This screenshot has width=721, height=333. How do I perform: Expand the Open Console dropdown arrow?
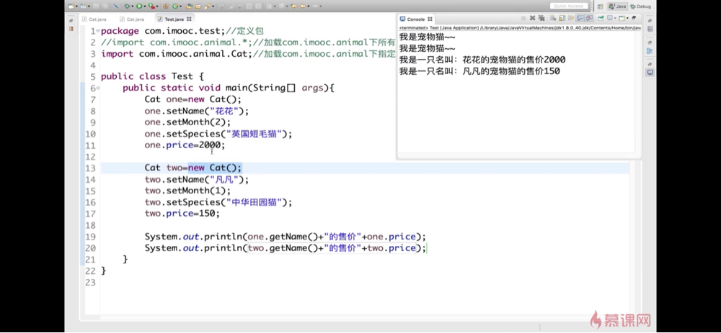click(x=628, y=19)
